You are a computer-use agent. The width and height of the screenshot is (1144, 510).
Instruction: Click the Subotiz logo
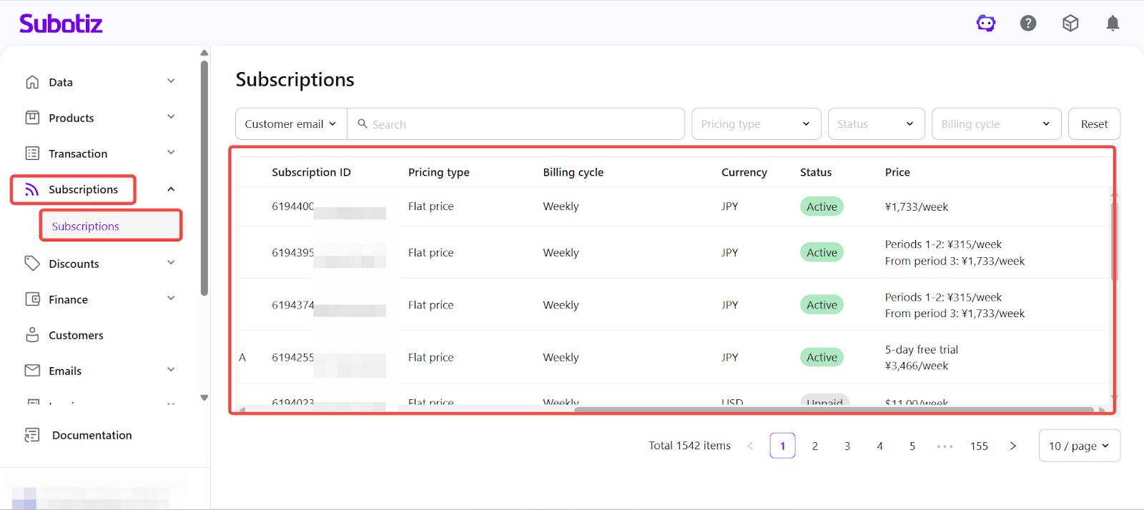61,24
